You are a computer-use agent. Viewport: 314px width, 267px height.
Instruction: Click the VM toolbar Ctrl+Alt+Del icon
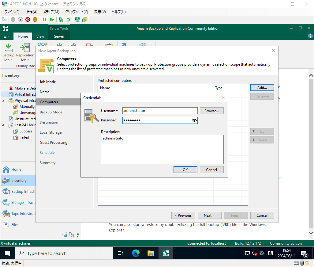4,20
